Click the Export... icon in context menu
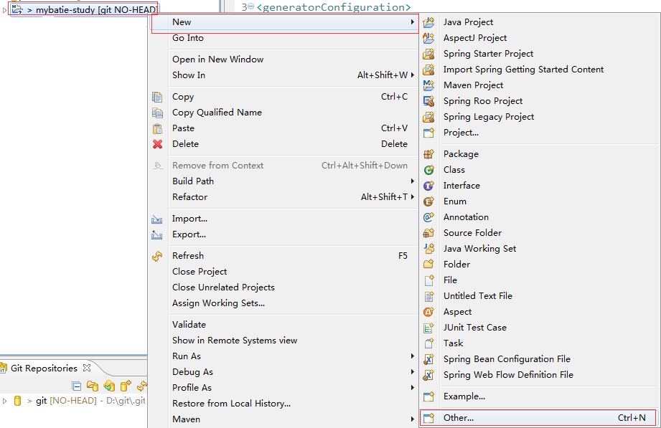The width and height of the screenshot is (661, 428). click(x=157, y=234)
